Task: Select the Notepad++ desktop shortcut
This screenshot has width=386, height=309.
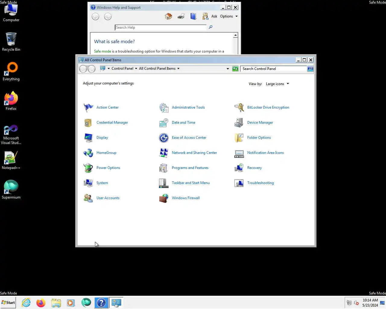Action: coord(11,160)
